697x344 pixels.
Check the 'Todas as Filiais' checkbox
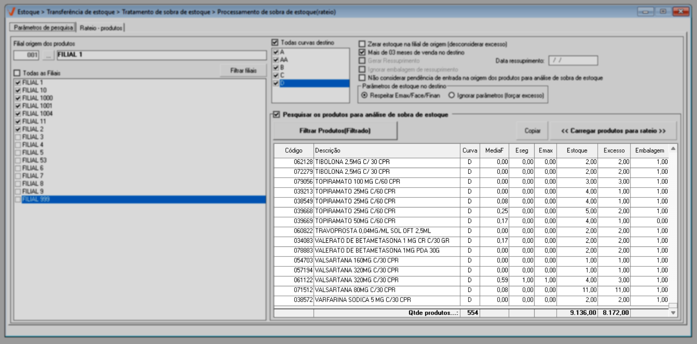pos(17,73)
